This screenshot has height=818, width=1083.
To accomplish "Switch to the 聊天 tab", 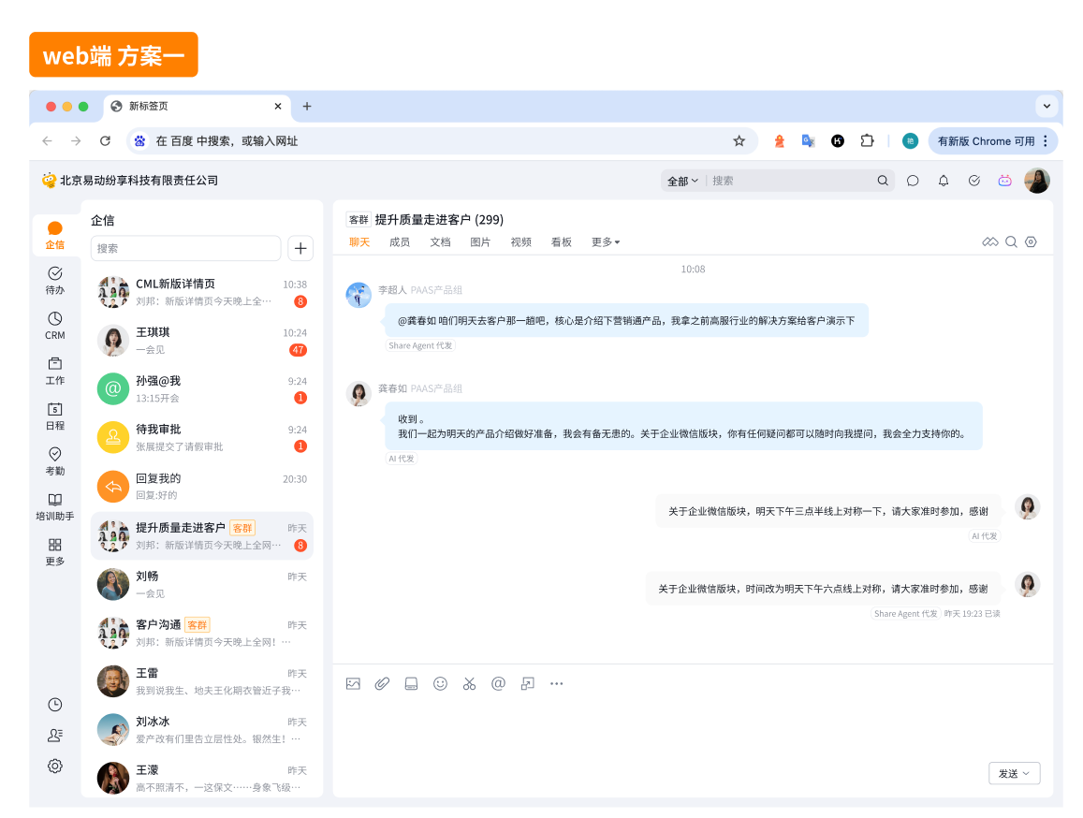I will click(x=359, y=242).
